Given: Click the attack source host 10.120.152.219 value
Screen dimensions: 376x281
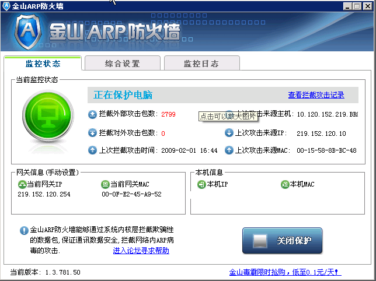Looking at the screenshot, I should tap(328, 114).
